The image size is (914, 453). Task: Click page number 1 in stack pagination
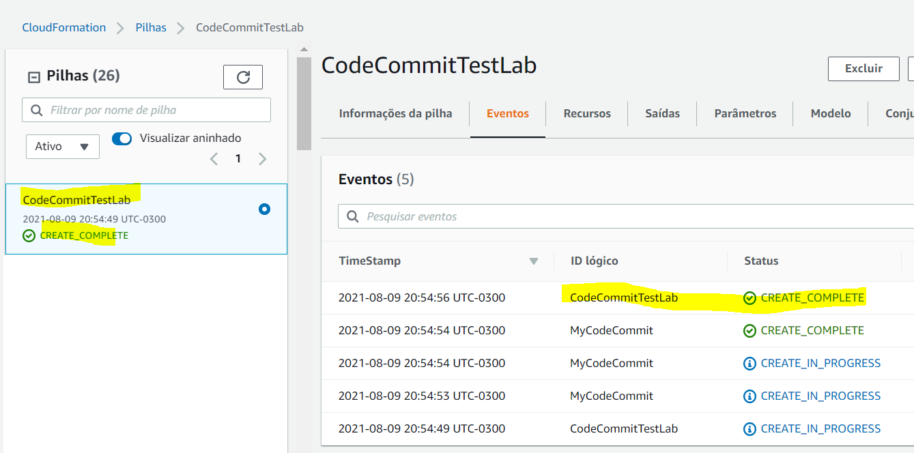tap(238, 159)
